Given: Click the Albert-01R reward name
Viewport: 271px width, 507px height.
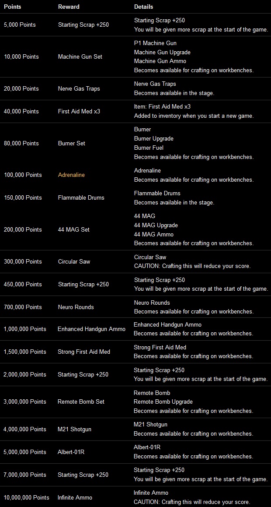Looking at the screenshot, I should click(71, 452).
